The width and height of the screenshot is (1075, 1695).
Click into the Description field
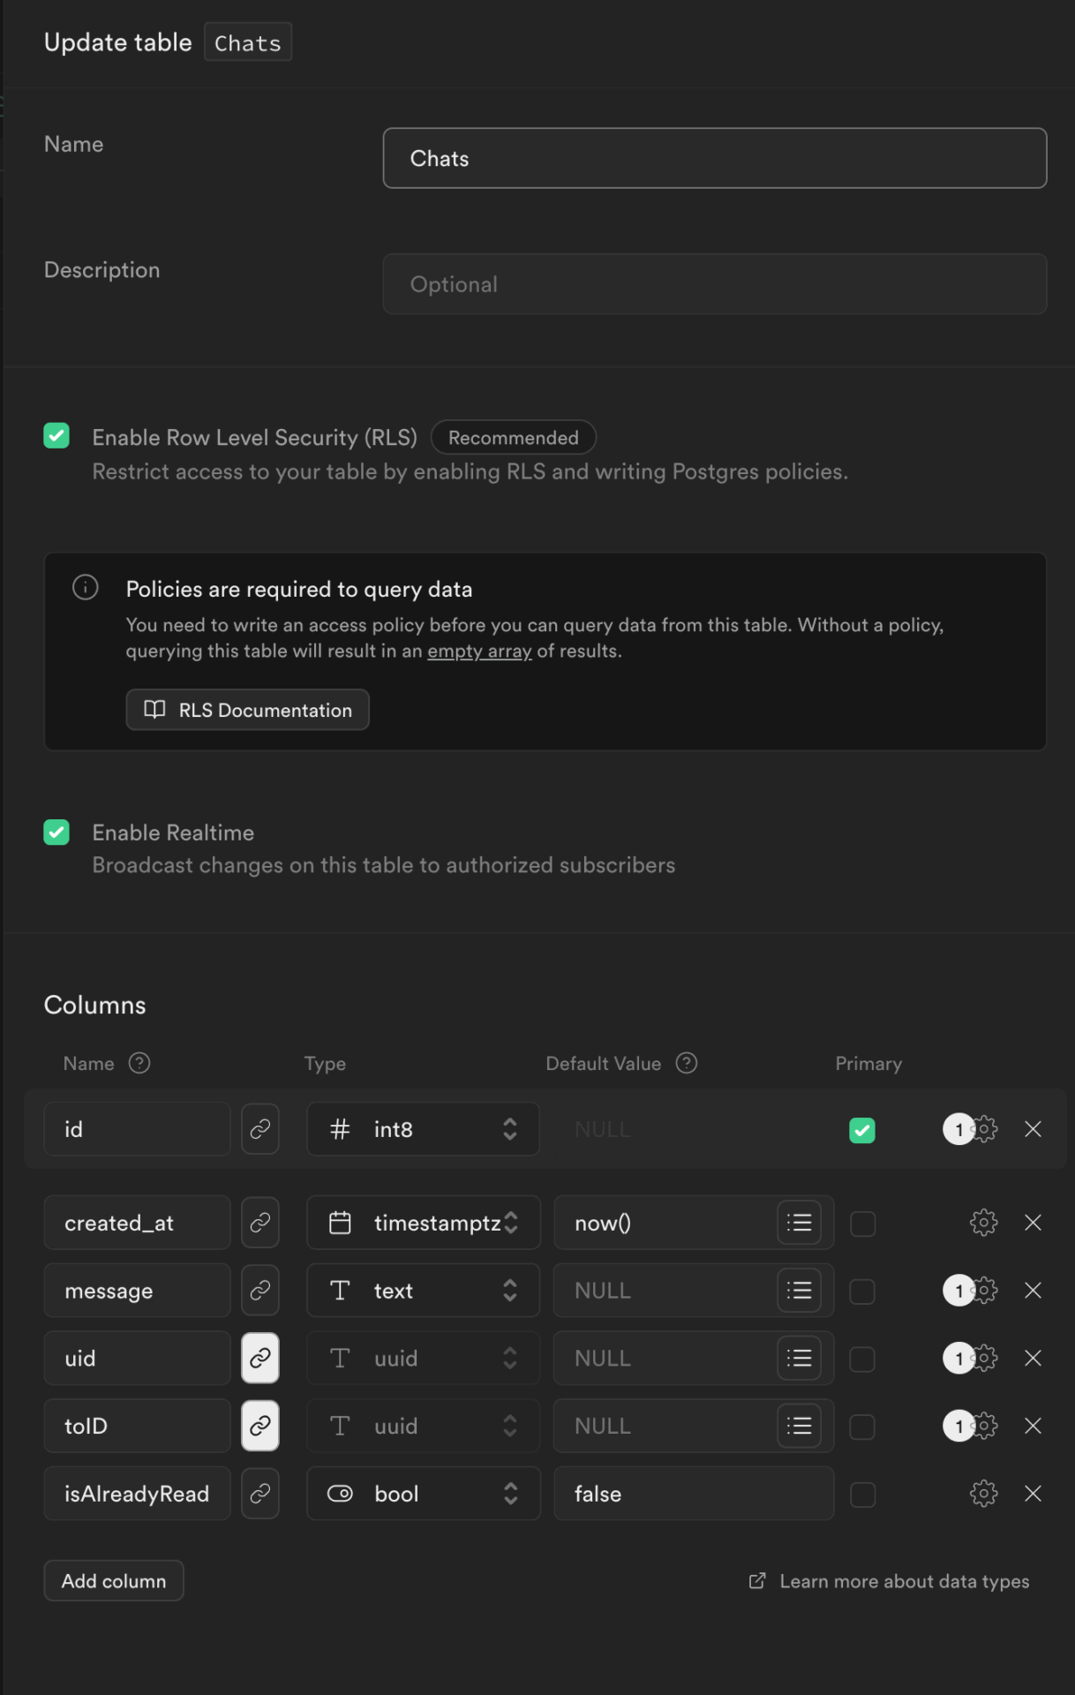pyautogui.click(x=714, y=284)
